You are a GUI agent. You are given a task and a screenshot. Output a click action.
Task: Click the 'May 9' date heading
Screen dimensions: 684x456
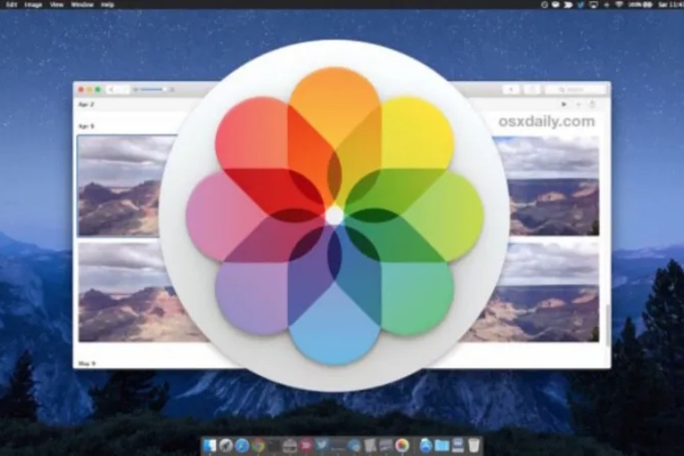(x=87, y=363)
